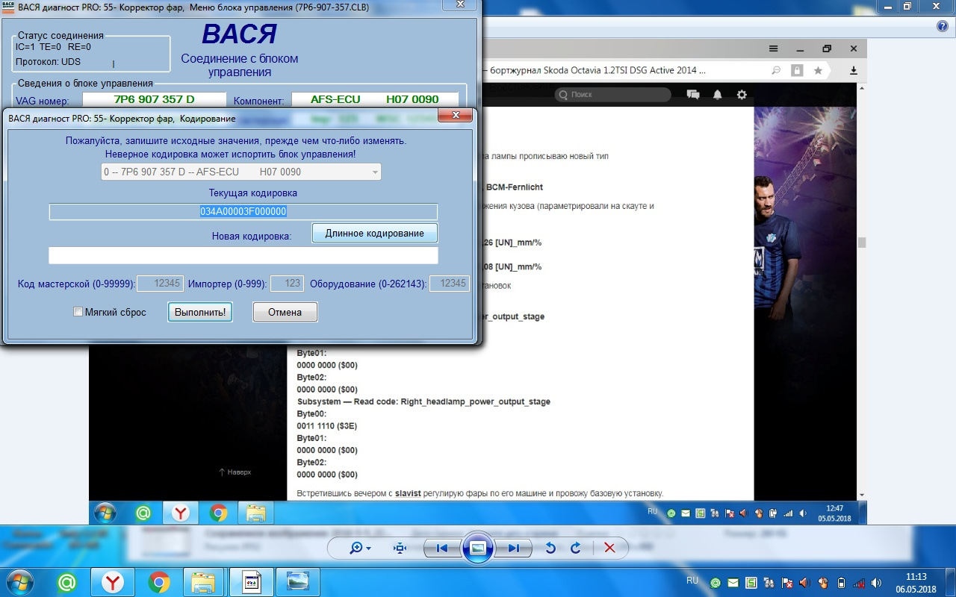Open Google Chrome on outer taskbar
Image resolution: width=956 pixels, height=597 pixels.
point(158,582)
